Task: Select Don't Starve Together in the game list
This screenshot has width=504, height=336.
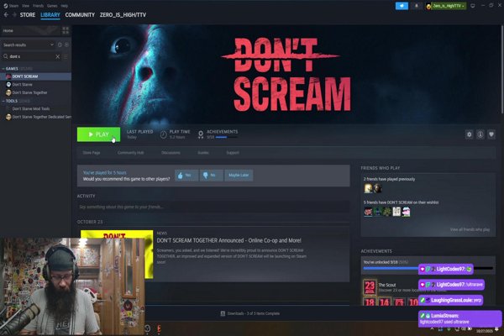Action: click(29, 92)
